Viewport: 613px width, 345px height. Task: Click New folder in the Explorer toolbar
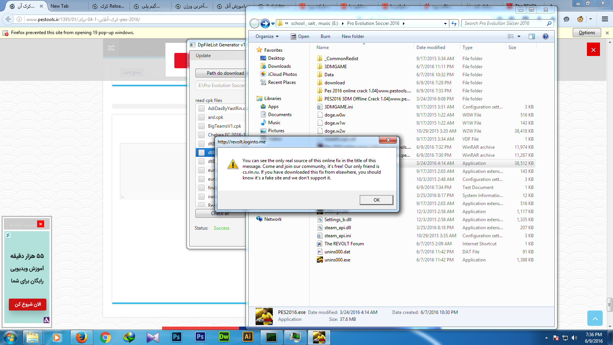[353, 36]
